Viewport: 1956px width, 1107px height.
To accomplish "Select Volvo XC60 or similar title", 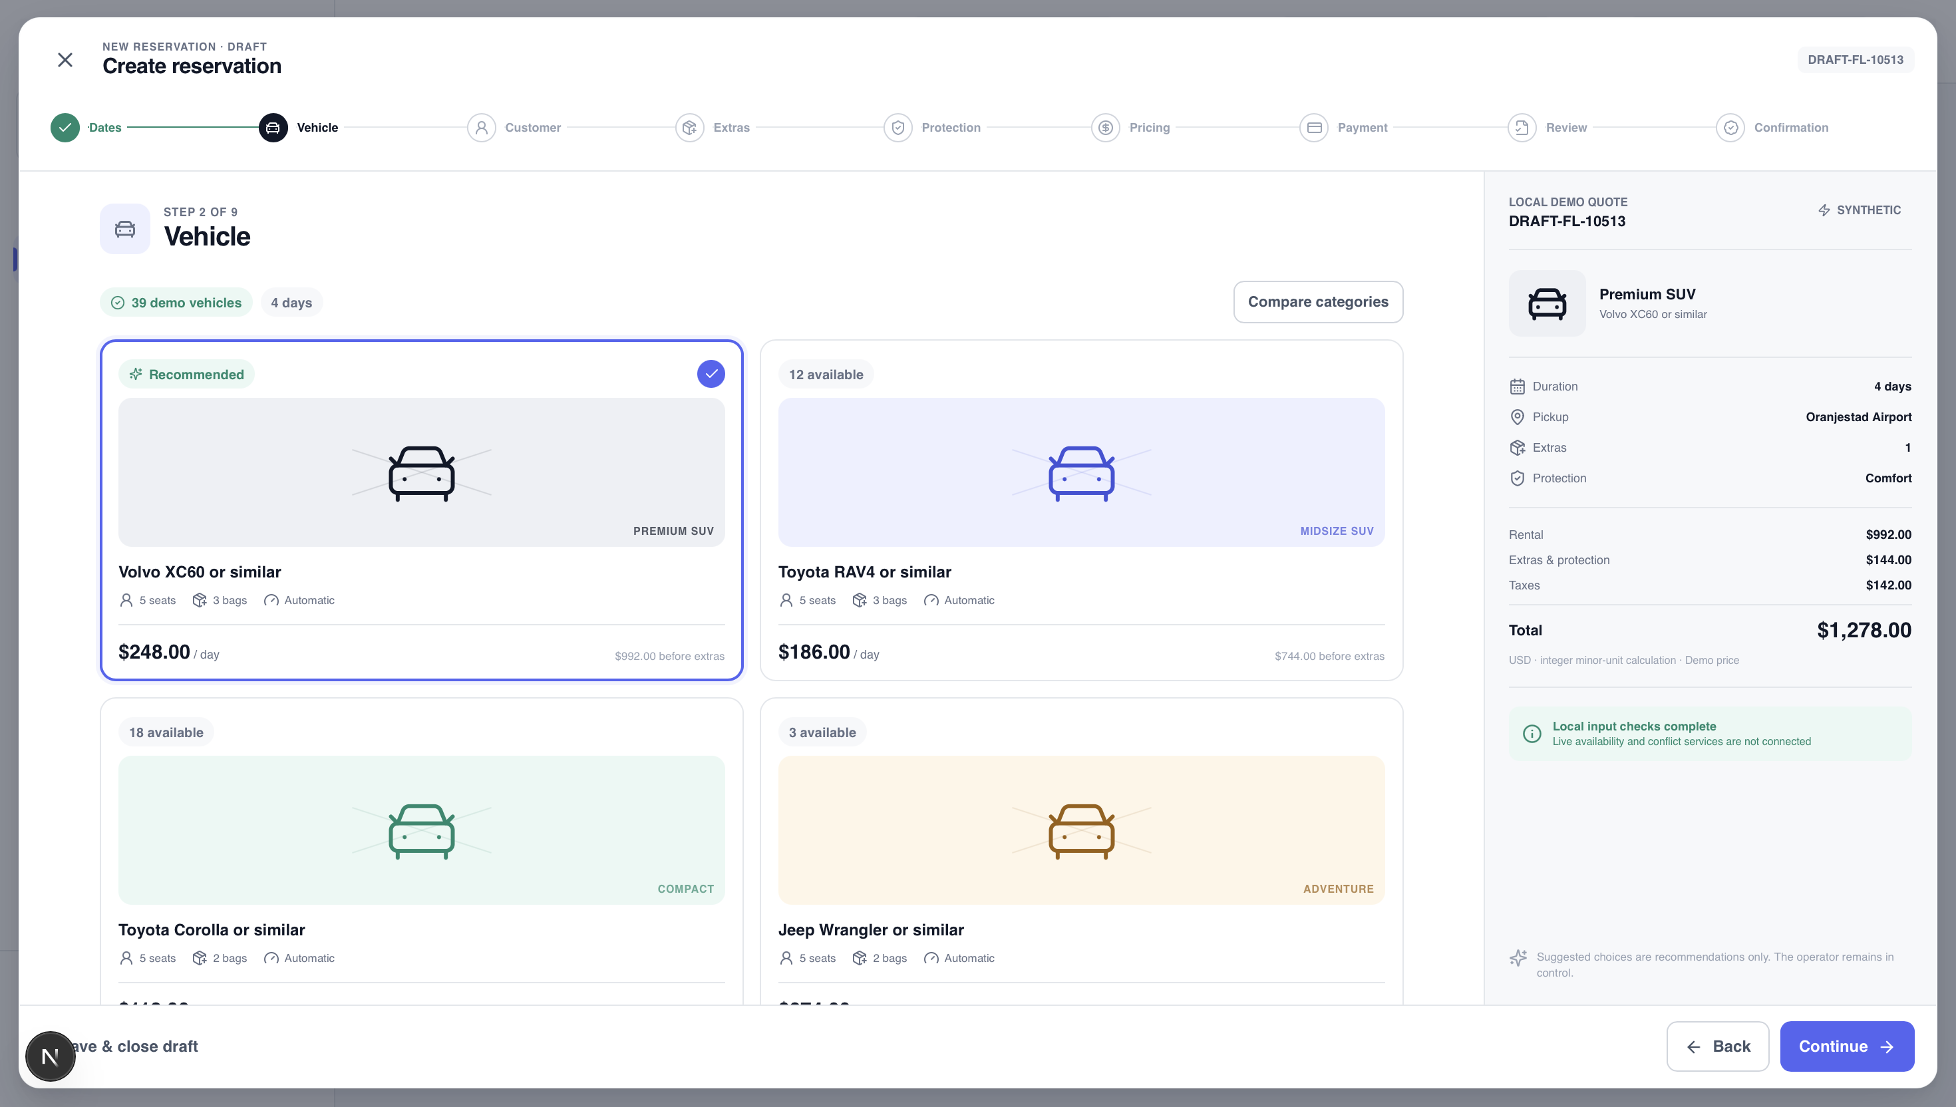I will [x=199, y=571].
